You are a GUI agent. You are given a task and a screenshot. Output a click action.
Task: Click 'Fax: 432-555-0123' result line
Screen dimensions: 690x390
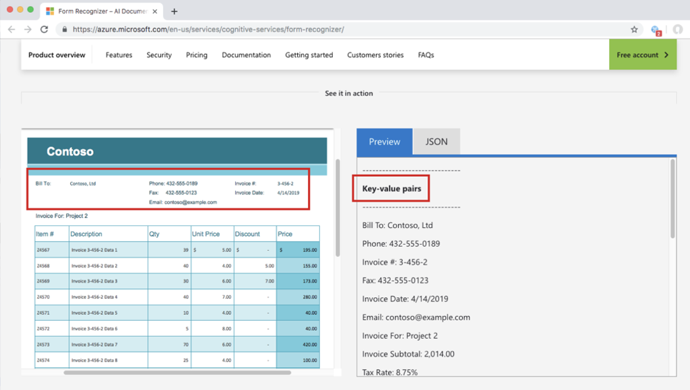395,280
